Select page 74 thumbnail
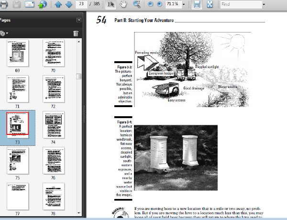 [54, 125]
